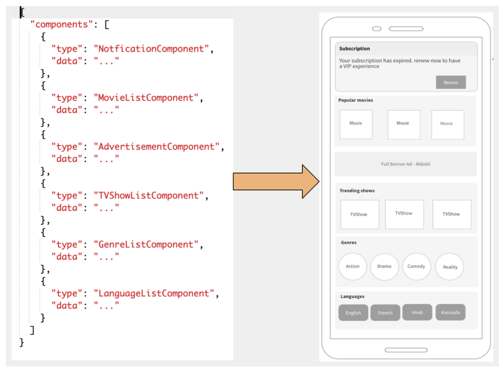The width and height of the screenshot is (501, 370).
Task: Select the Drama genre
Action: [384, 267]
